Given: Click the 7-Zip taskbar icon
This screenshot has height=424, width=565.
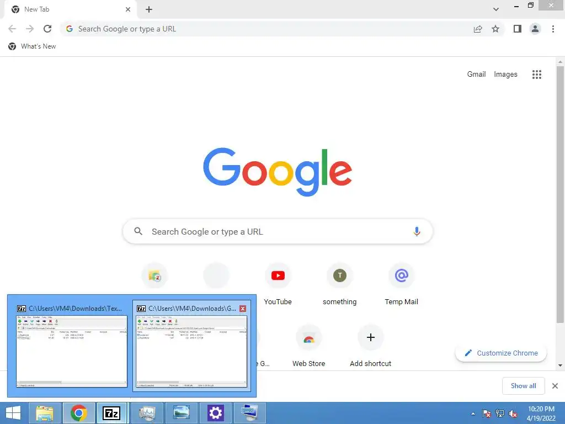Looking at the screenshot, I should point(111,413).
